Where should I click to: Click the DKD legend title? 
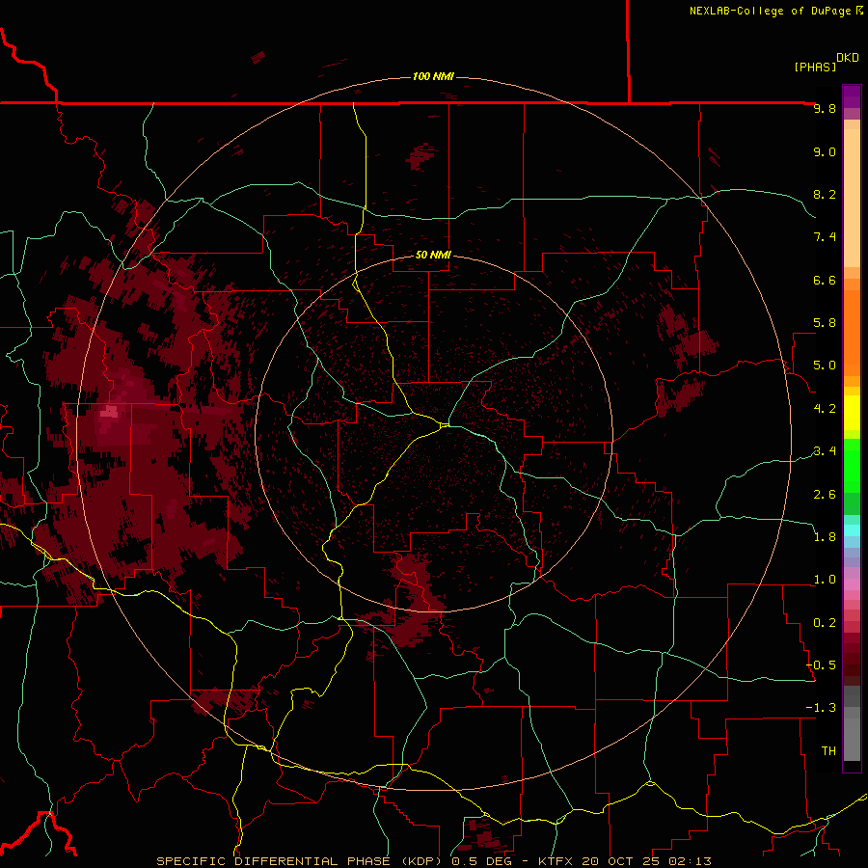coord(848,58)
